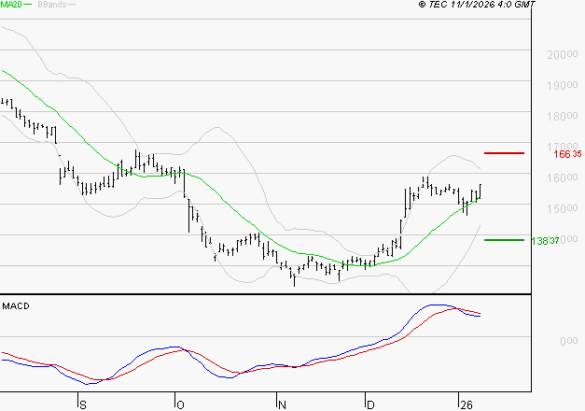Click the S month marker on time axis

pyautogui.click(x=83, y=405)
